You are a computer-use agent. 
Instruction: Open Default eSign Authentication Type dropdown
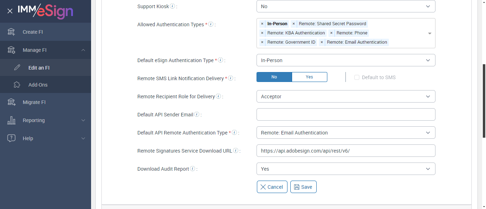click(345, 60)
